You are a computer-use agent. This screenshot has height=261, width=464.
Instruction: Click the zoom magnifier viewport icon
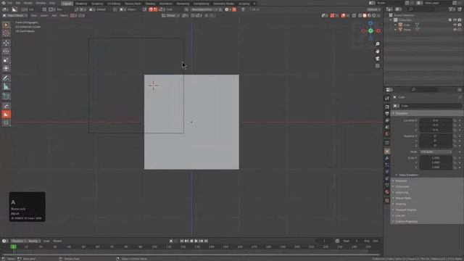[x=378, y=44]
